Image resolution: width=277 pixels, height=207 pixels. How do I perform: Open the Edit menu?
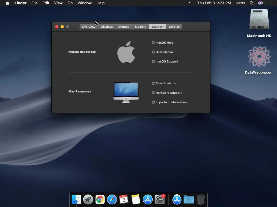(46, 3)
